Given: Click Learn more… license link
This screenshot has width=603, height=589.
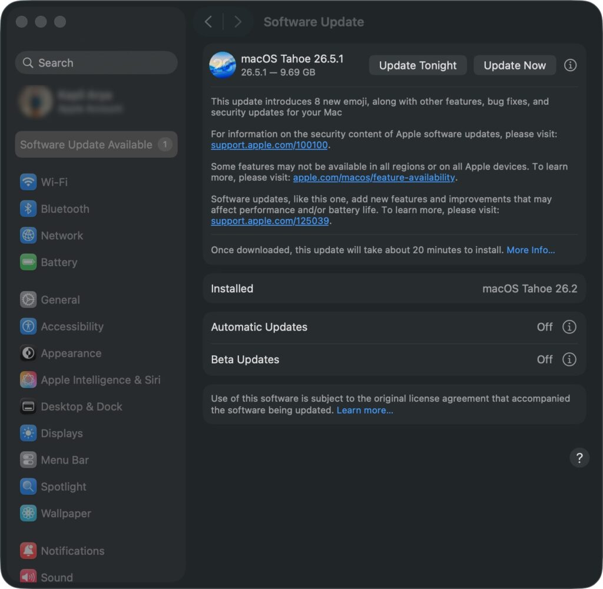Looking at the screenshot, I should (365, 410).
